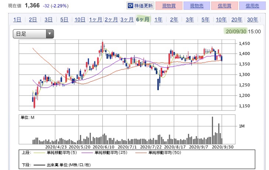Select the 30年 period tab
The height and width of the screenshot is (170, 269).
coord(252,20)
